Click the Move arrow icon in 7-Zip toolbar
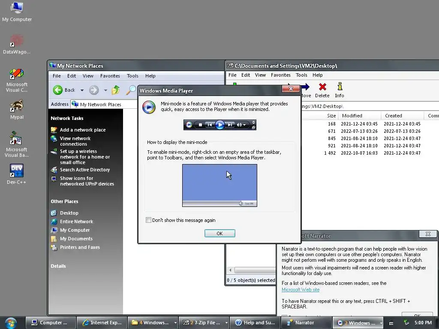Screen dimensions: 439x329 [x=305, y=90]
